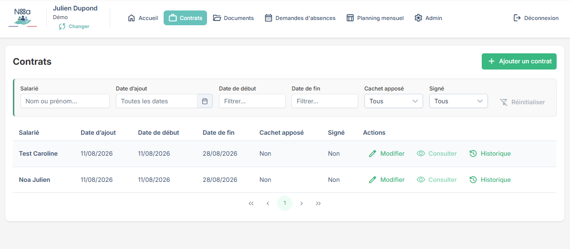
Task: Sort by Date de début column header
Action: tap(158, 132)
